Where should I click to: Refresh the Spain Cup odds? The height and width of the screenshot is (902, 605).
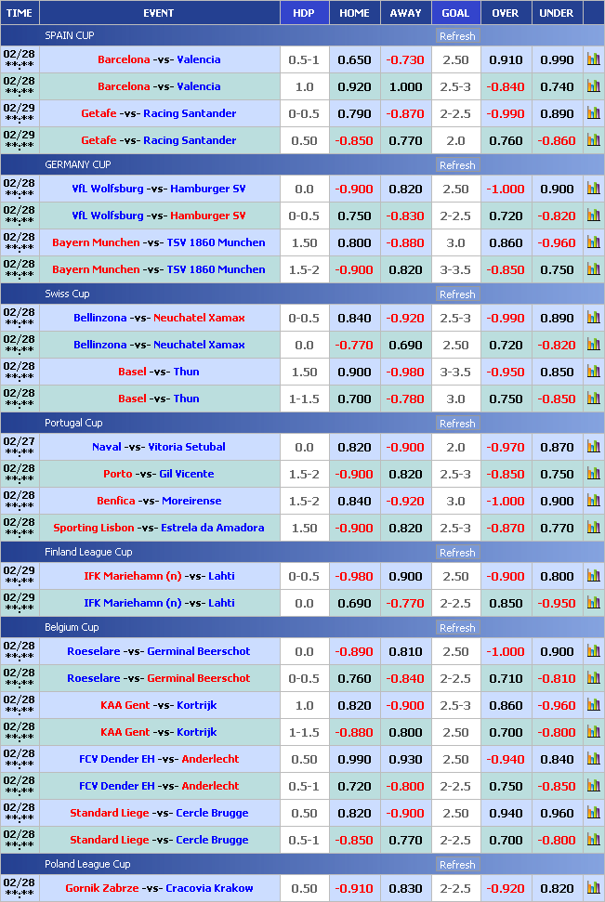[456, 36]
